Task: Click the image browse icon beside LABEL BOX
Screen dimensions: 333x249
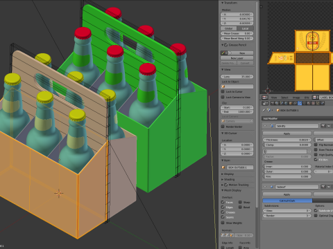Action: 315,98
